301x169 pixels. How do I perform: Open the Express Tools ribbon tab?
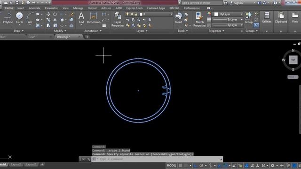(x=134, y=8)
